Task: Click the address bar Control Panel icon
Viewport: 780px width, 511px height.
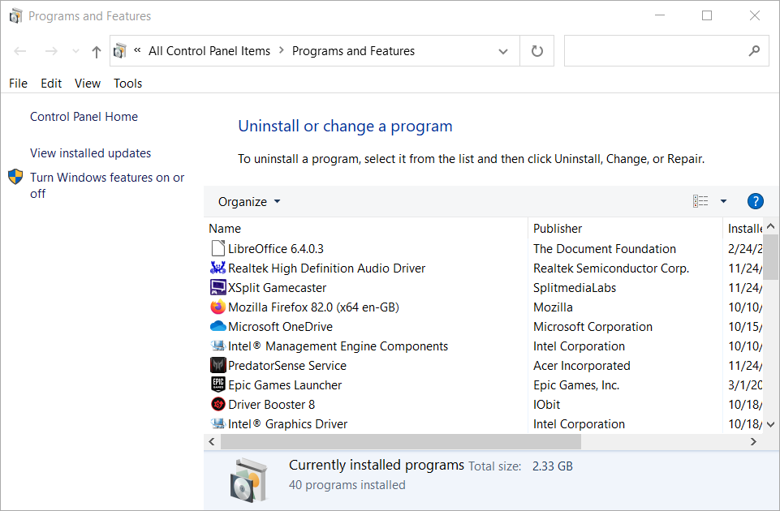Action: (120, 51)
